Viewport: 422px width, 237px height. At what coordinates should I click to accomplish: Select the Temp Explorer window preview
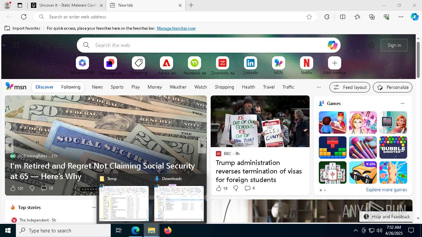124,198
